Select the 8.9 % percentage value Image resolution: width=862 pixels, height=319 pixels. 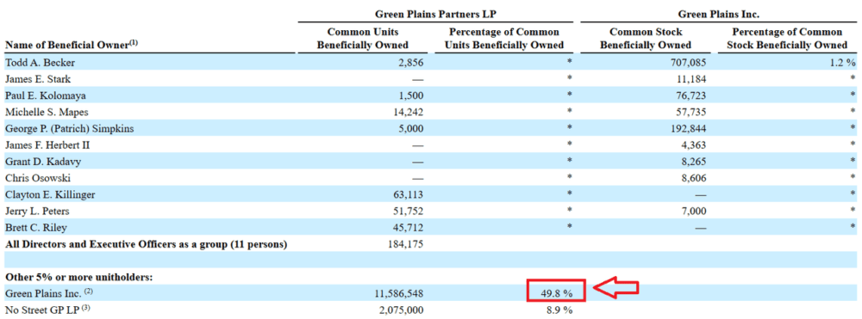pos(558,310)
